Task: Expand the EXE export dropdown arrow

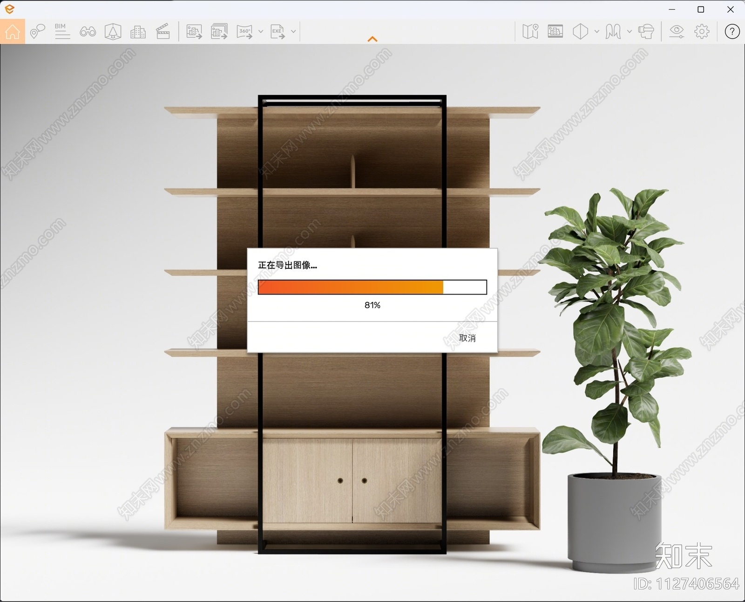Action: click(x=293, y=32)
